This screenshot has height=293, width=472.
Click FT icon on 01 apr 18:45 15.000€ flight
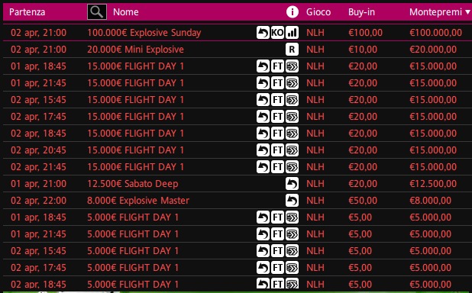(277, 66)
